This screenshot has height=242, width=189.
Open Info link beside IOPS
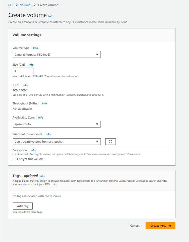(x=25, y=85)
